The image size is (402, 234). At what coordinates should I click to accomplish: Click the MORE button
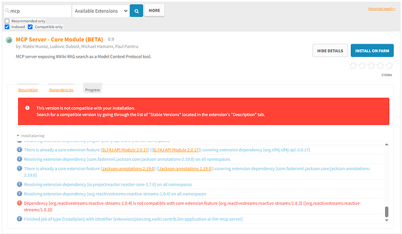point(154,10)
